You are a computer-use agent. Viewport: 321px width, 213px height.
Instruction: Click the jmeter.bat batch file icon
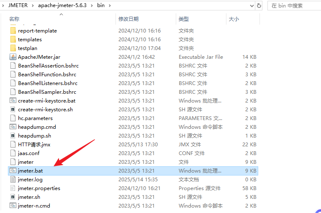tap(13, 170)
